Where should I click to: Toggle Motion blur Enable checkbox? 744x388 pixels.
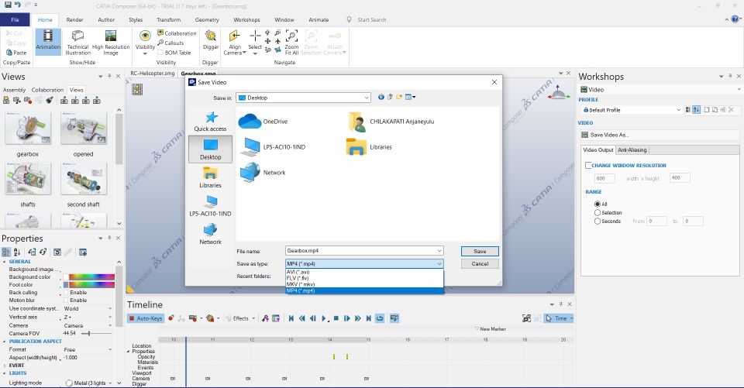click(66, 300)
